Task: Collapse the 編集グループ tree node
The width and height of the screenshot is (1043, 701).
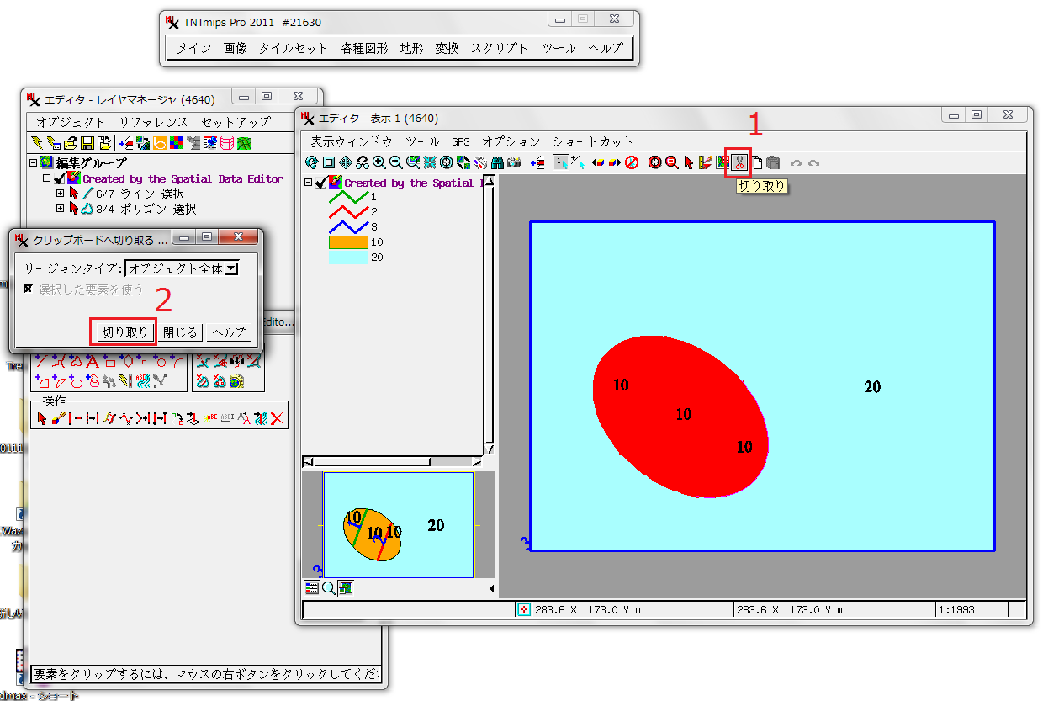Action: (x=33, y=163)
